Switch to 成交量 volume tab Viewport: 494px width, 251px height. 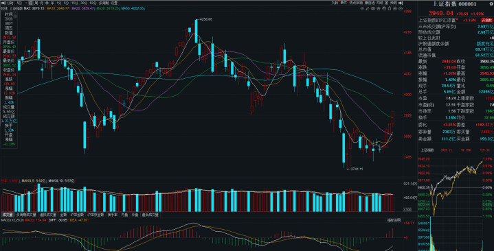(7, 215)
